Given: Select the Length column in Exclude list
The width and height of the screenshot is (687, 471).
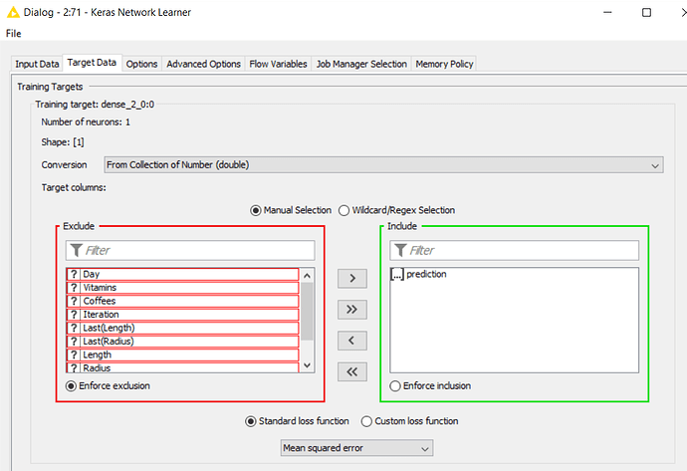Looking at the screenshot, I should (x=183, y=354).
